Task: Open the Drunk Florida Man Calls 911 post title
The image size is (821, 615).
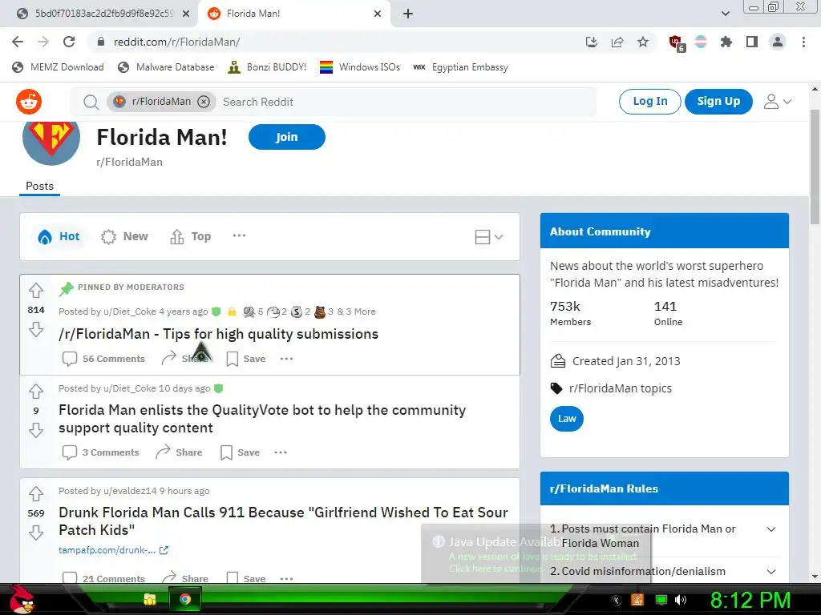Action: 283,521
